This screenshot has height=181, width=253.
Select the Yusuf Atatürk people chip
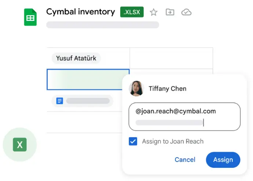(x=76, y=58)
